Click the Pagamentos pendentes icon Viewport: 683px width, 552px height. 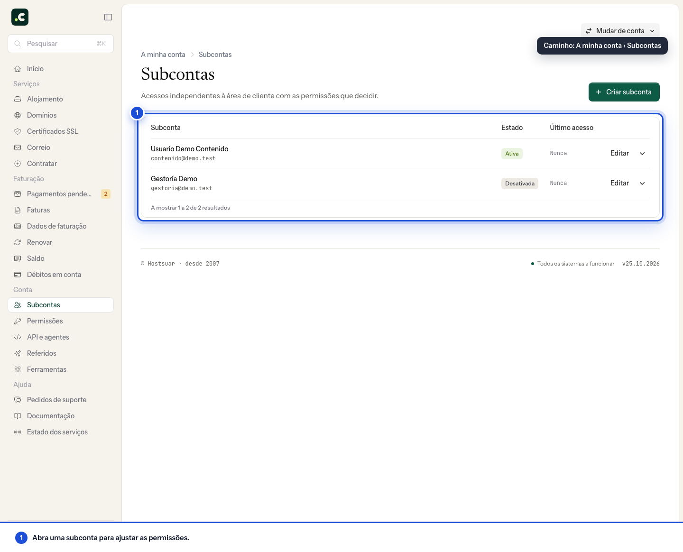18,194
